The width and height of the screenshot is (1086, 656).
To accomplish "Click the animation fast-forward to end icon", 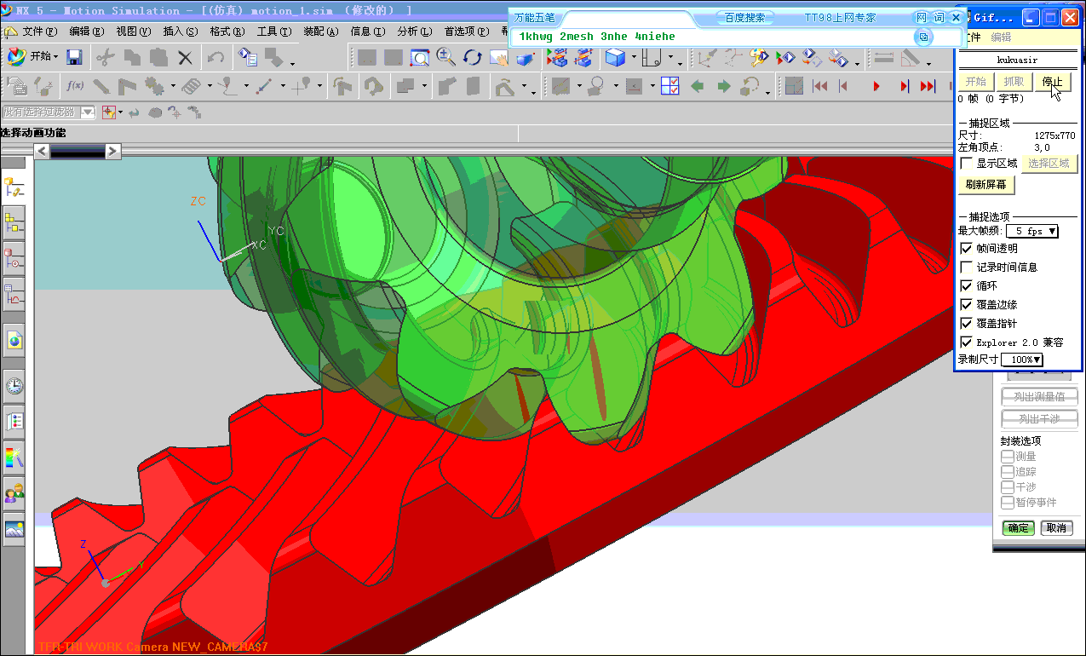I will pos(928,85).
